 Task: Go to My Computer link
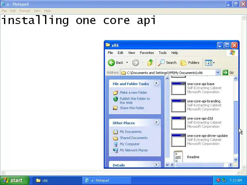click(x=130, y=144)
